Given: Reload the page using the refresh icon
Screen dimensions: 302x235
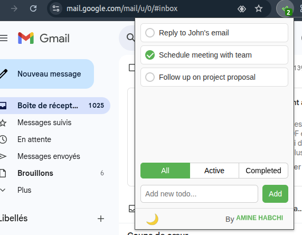Looking at the screenshot, I should tap(33, 8).
